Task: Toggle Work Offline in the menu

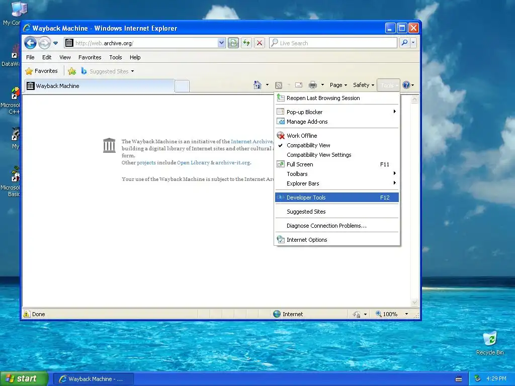Action: coord(337,136)
